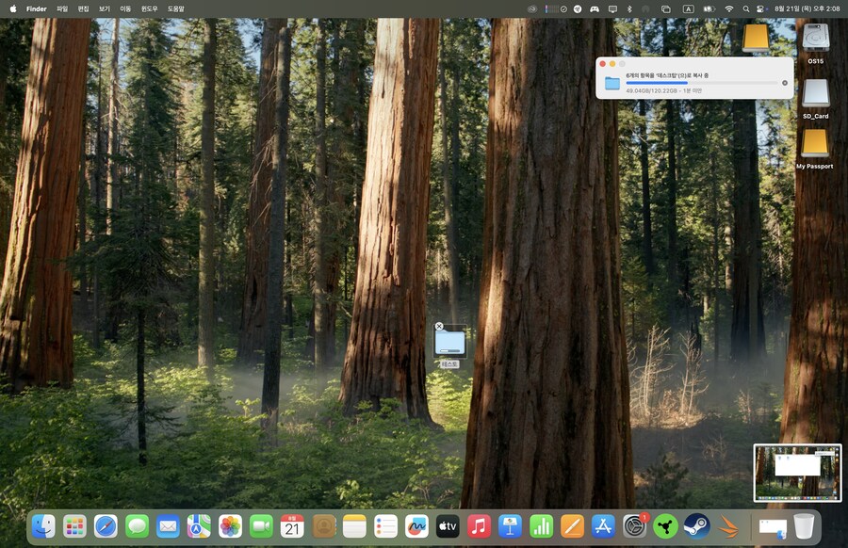Open Stage Manager windows icon
Screen dimensions: 848x548
coord(666,8)
